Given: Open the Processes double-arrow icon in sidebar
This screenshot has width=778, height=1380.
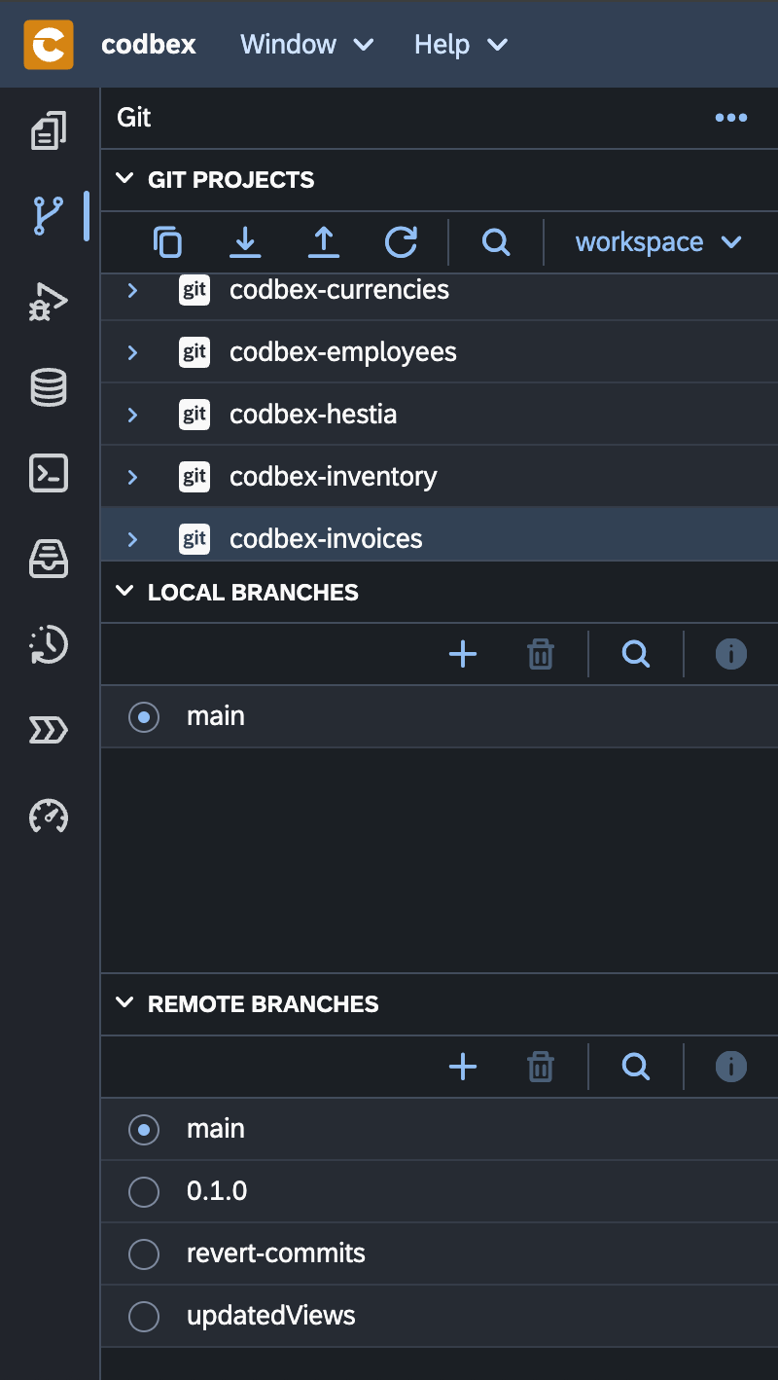Looking at the screenshot, I should tap(49, 730).
